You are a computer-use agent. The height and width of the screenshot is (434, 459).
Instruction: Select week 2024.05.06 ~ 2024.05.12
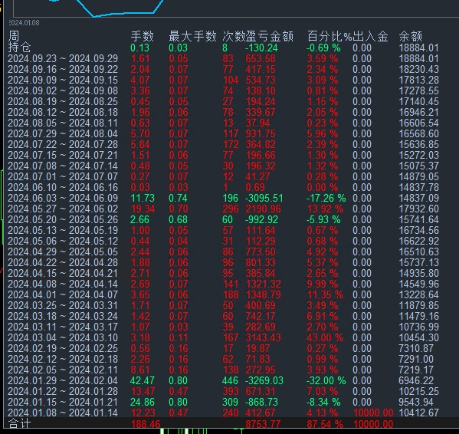[63, 241]
